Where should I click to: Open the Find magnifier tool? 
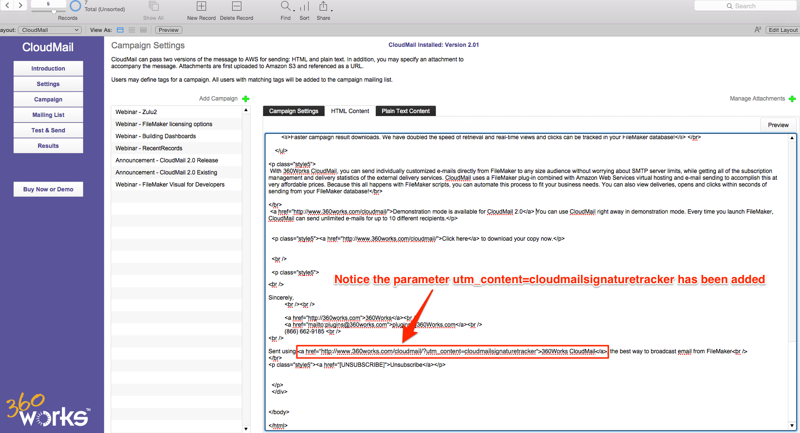click(x=286, y=6)
